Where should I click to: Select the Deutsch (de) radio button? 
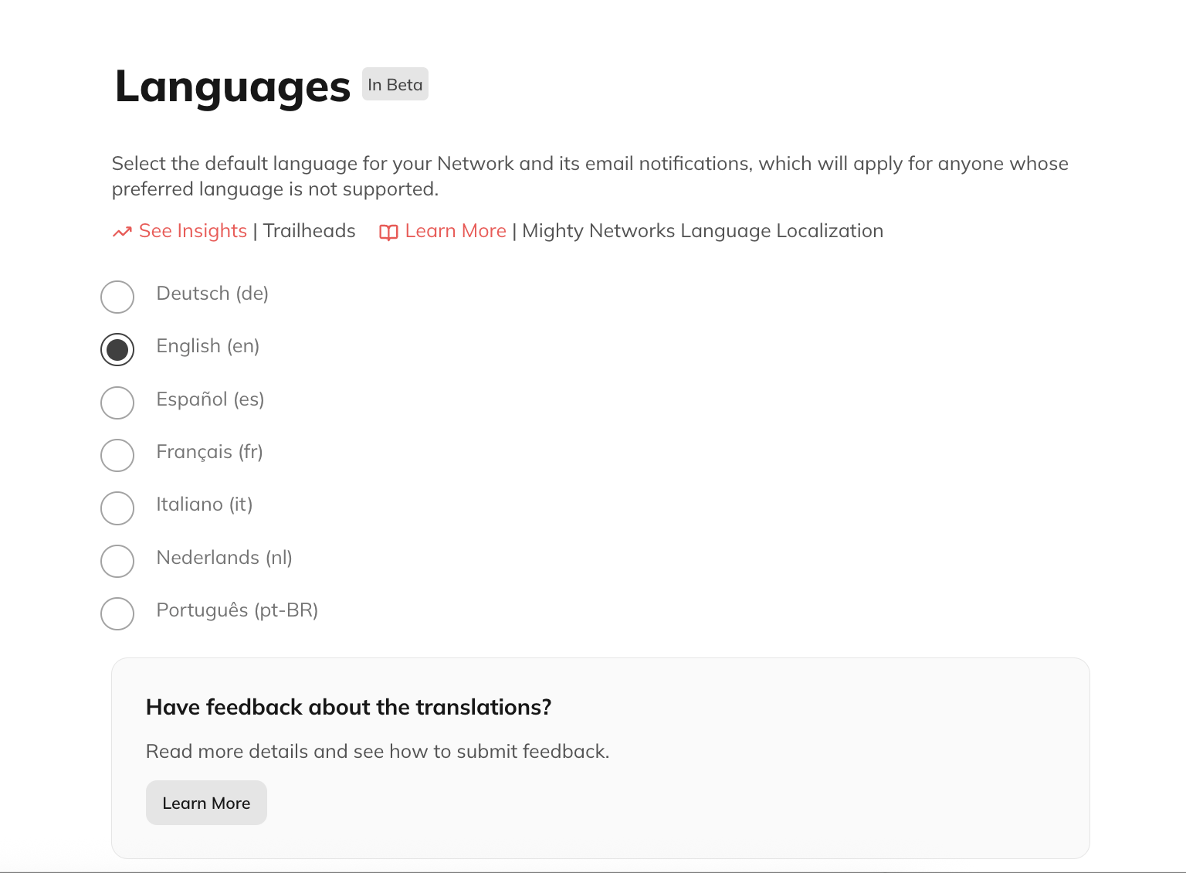point(117,297)
